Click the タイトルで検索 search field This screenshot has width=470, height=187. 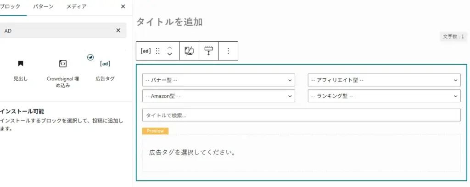tap(301, 115)
